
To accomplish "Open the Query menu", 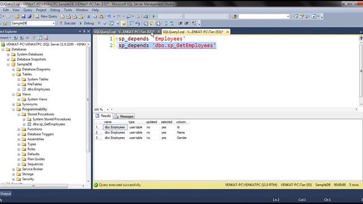I will 28,10.
